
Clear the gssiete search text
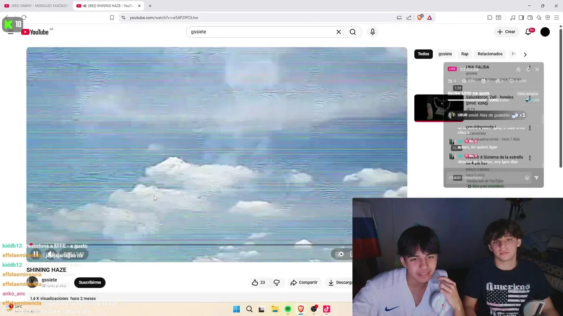point(339,32)
